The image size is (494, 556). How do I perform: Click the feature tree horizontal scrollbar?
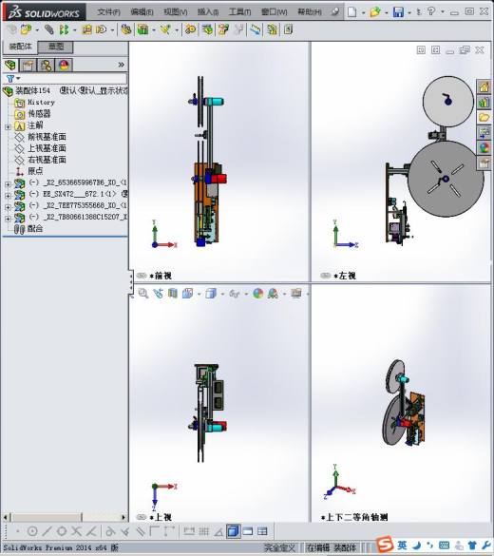(65, 517)
